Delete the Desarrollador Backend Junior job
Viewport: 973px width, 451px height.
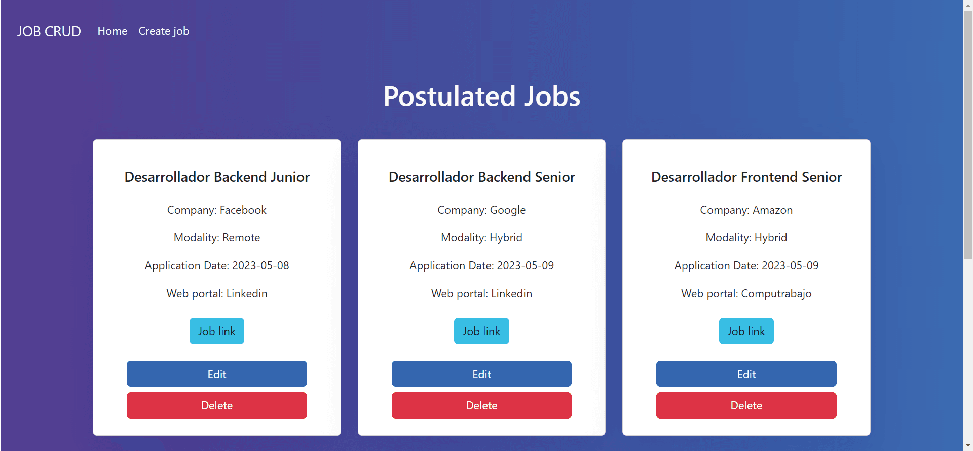[217, 405]
